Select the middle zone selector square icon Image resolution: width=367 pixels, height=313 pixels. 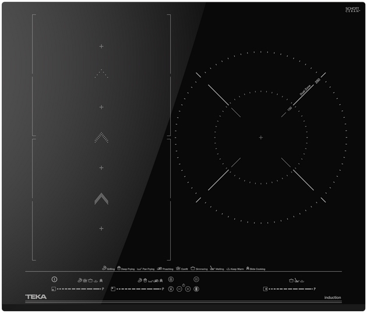(x=113, y=289)
